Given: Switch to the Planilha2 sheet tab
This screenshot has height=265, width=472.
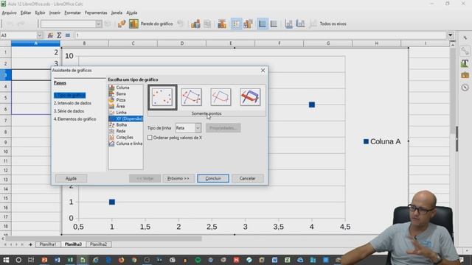Looking at the screenshot, I should pos(98,244).
